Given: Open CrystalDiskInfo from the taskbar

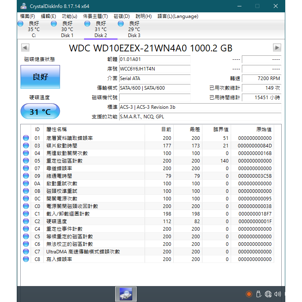Looking at the screenshot, I should pyautogui.click(x=126, y=294).
